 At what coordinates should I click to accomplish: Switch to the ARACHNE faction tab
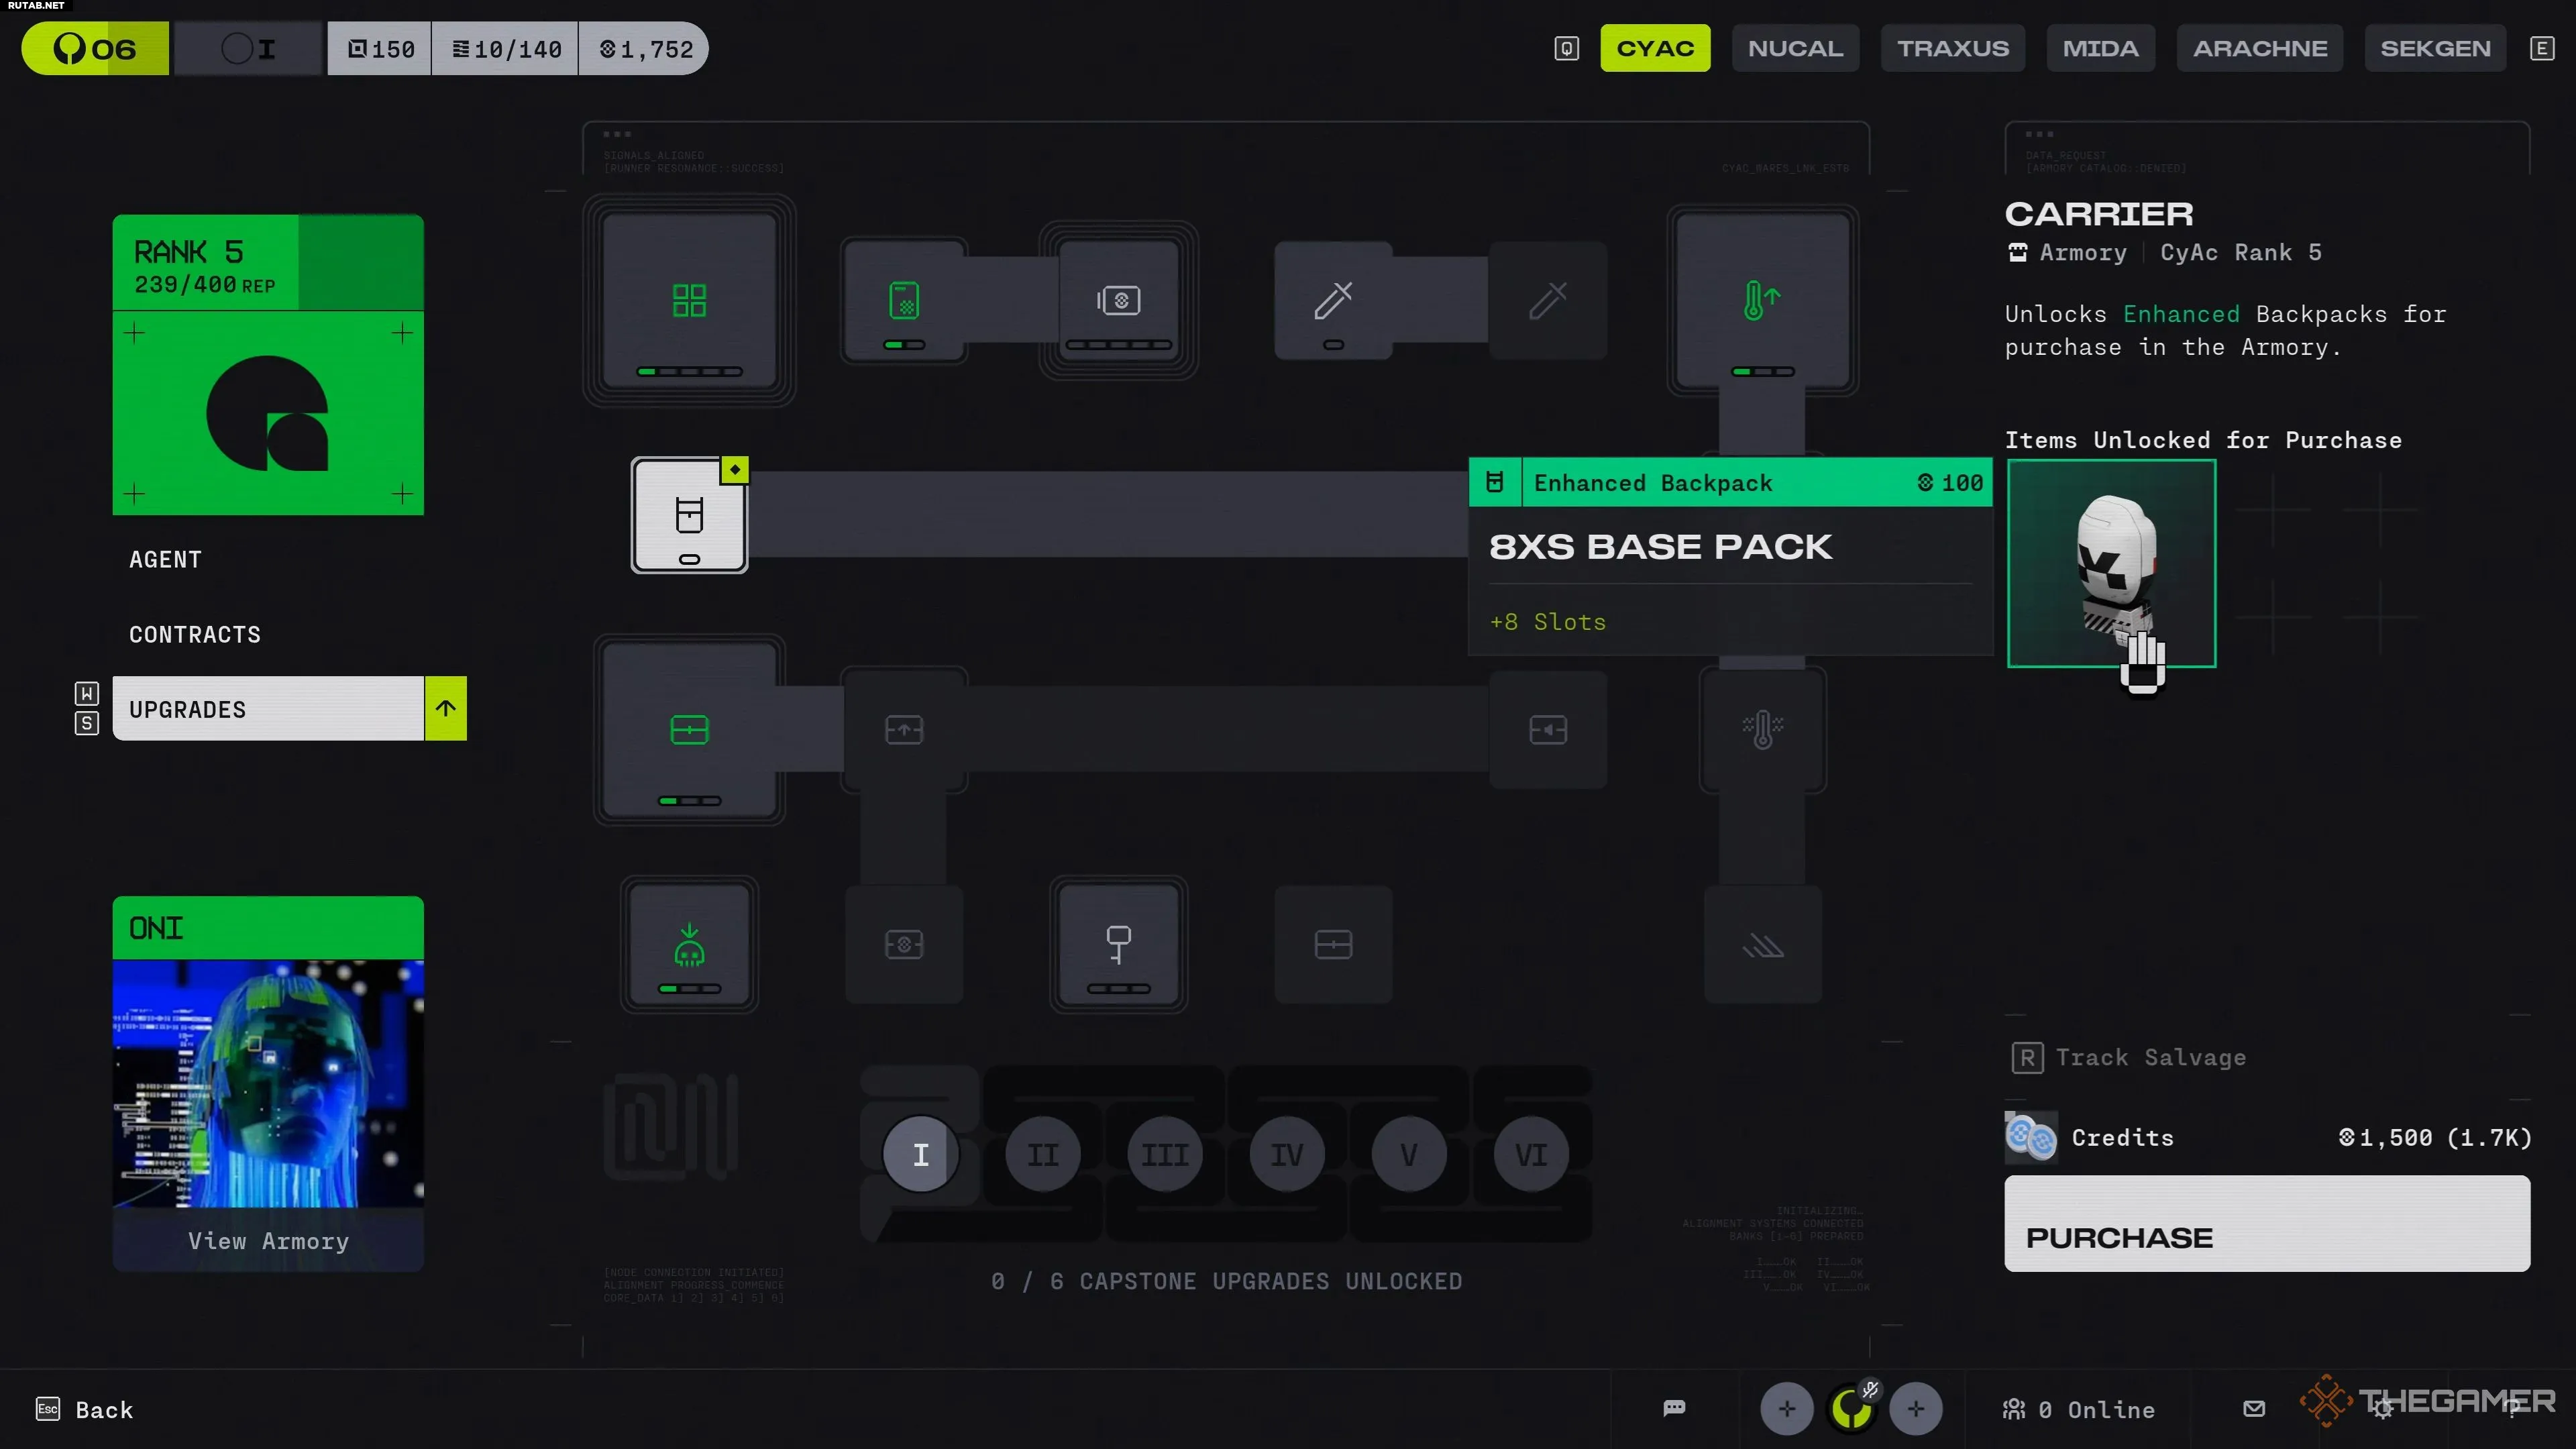2260,48
